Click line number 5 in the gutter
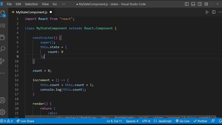 [17, 38]
